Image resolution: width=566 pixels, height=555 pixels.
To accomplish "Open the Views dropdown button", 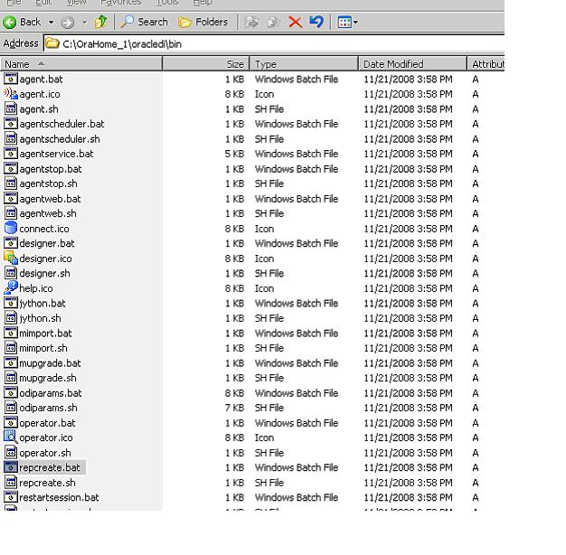I will coord(347,23).
